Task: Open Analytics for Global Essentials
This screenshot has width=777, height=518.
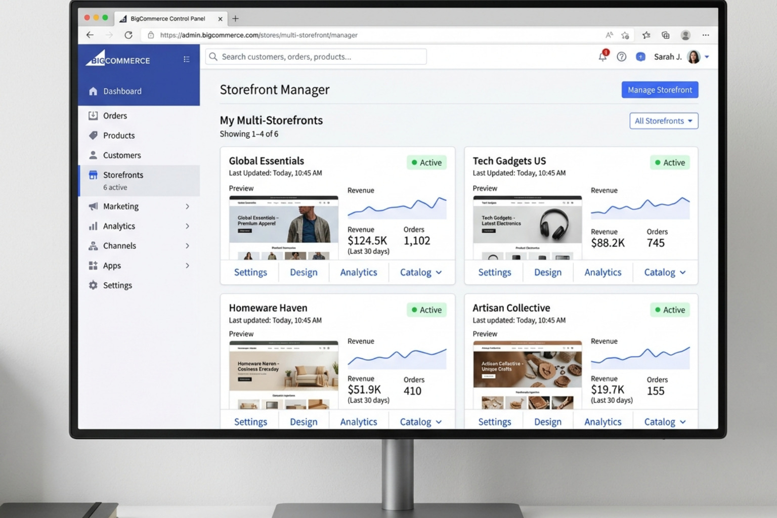Action: pos(359,272)
